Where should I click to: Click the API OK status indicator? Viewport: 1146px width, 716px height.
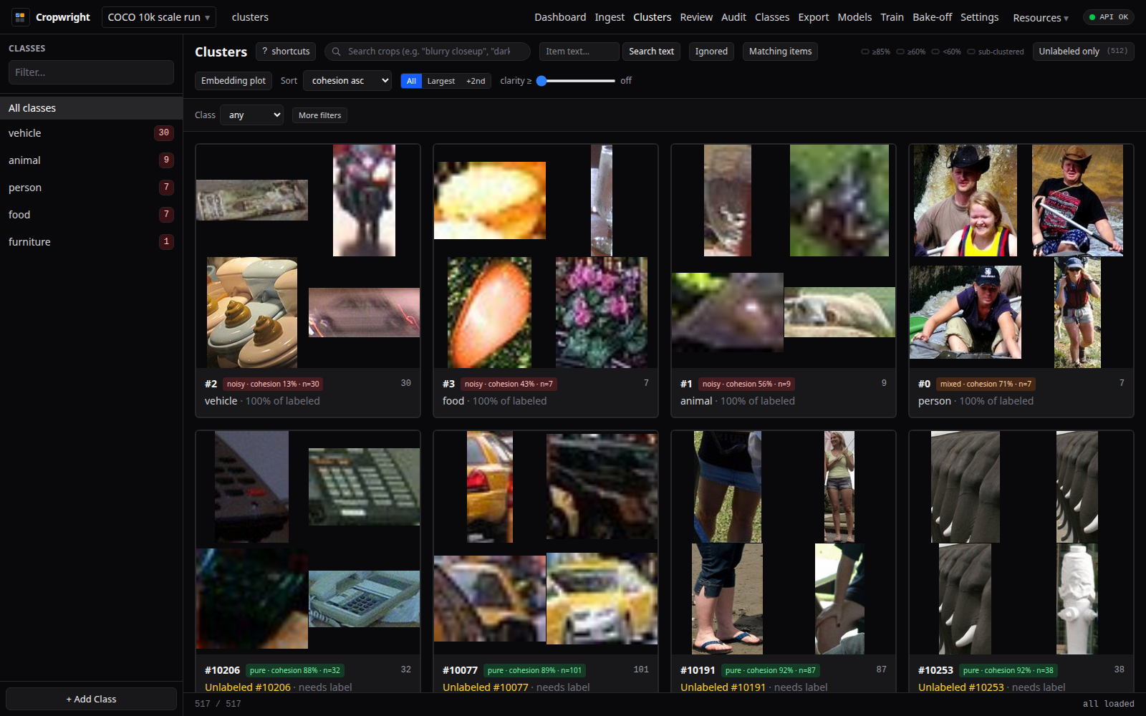[x=1108, y=17]
